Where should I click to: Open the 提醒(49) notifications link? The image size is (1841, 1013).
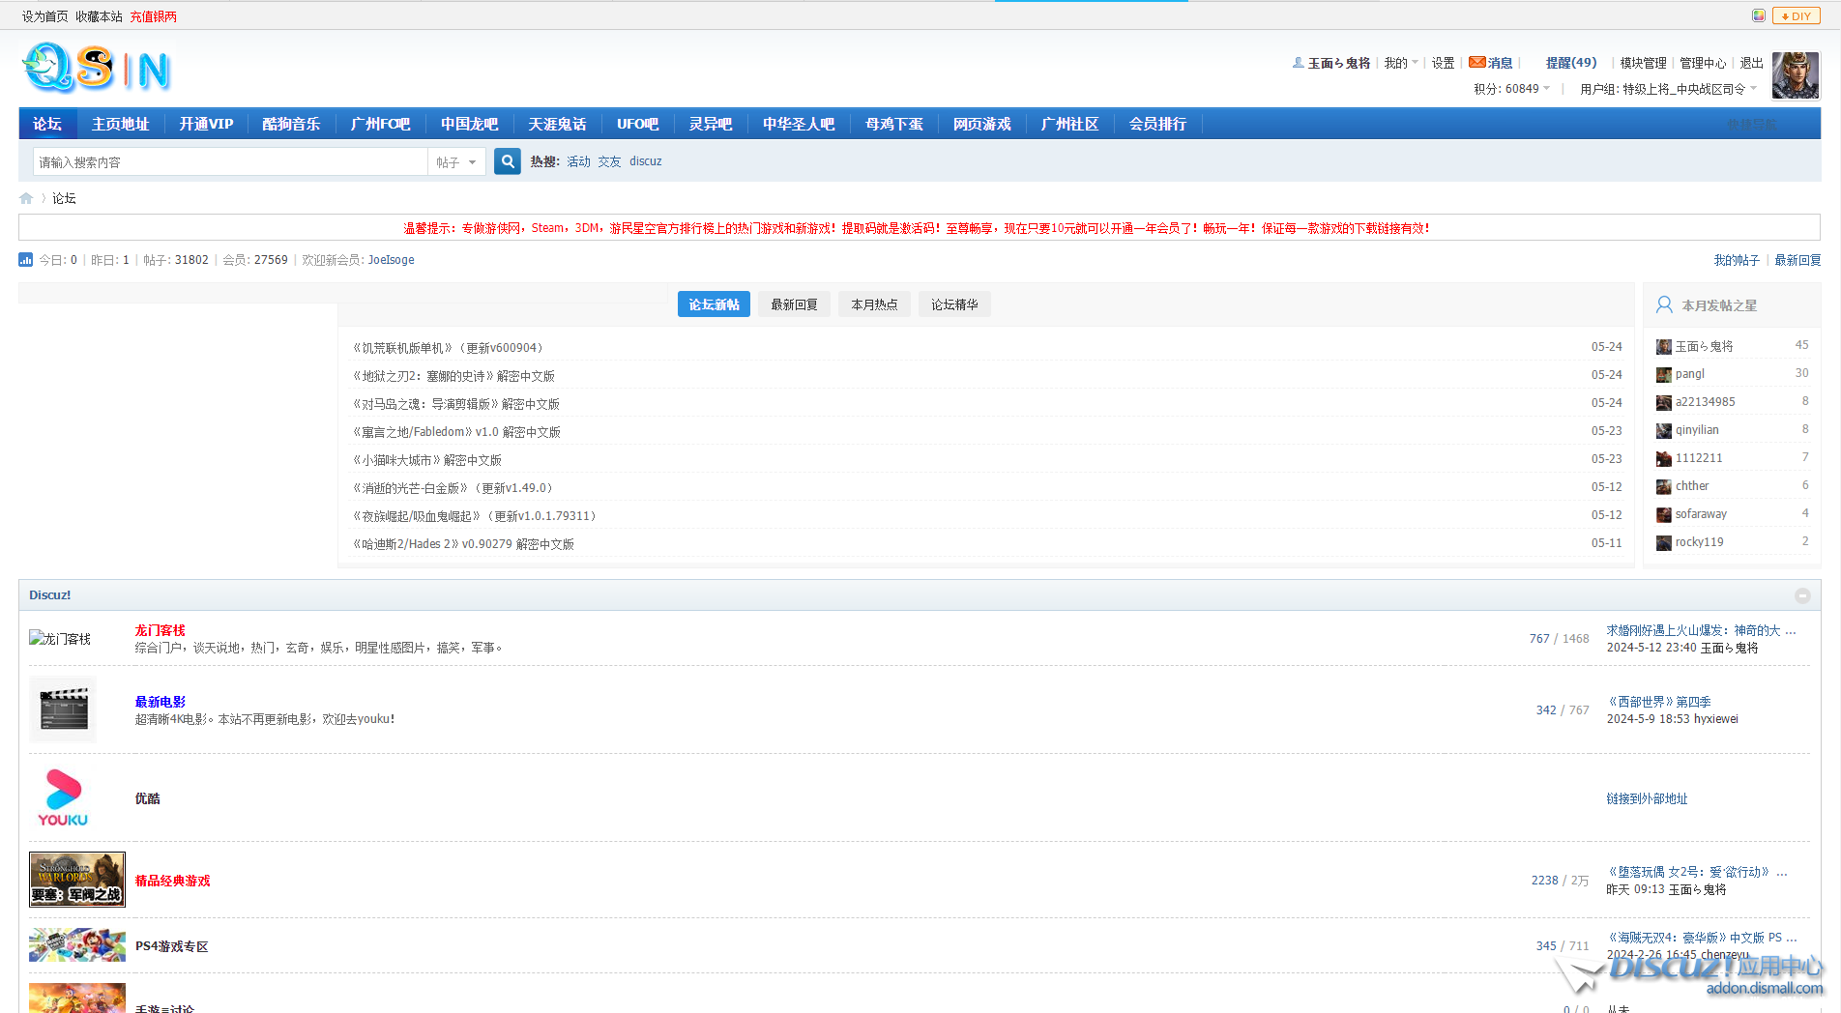coord(1570,63)
